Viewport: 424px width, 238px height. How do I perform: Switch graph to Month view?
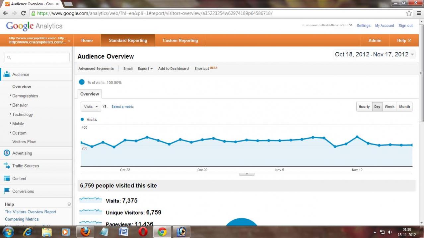pyautogui.click(x=404, y=107)
